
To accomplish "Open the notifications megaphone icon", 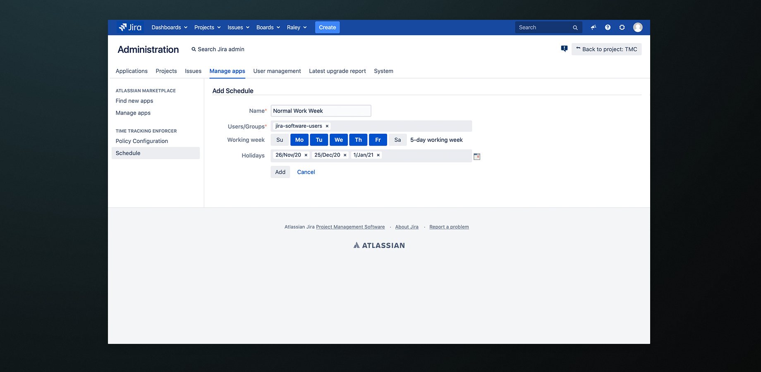I will pos(593,27).
